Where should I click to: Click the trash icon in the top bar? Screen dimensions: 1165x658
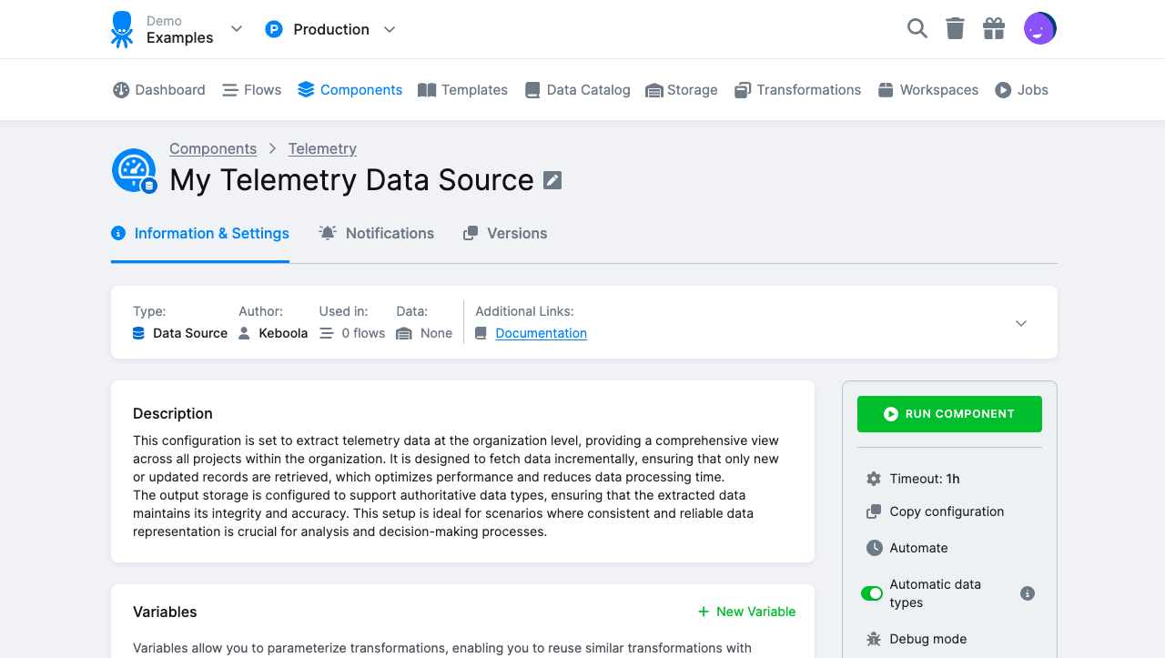[x=955, y=28]
